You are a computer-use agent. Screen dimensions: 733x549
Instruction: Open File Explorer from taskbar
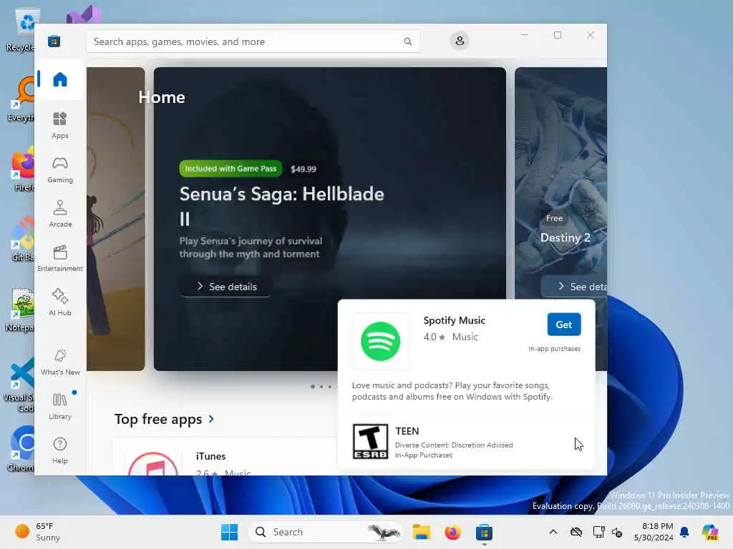coord(421,532)
